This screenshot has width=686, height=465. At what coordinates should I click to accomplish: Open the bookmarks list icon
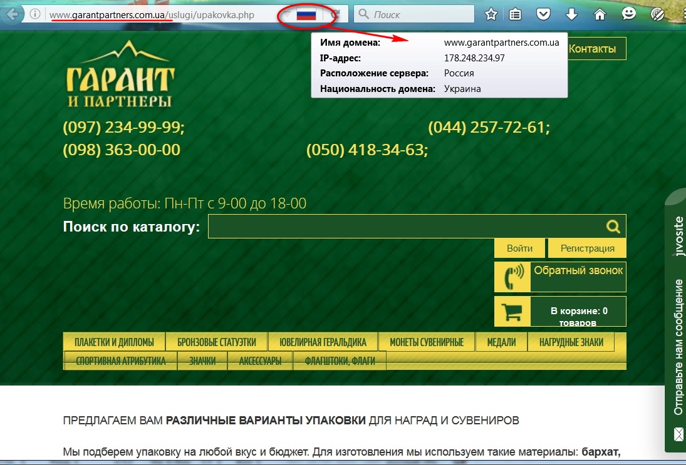pyautogui.click(x=516, y=14)
